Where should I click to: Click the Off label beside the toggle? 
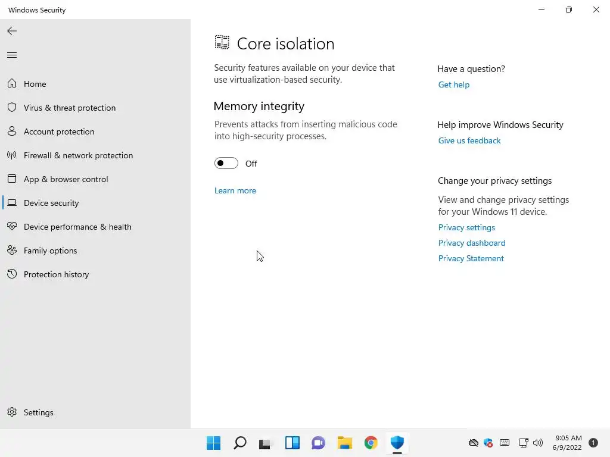pyautogui.click(x=251, y=164)
